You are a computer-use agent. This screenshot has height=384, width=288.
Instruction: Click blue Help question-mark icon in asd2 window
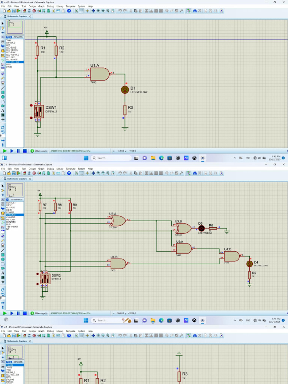(x=69, y=11)
